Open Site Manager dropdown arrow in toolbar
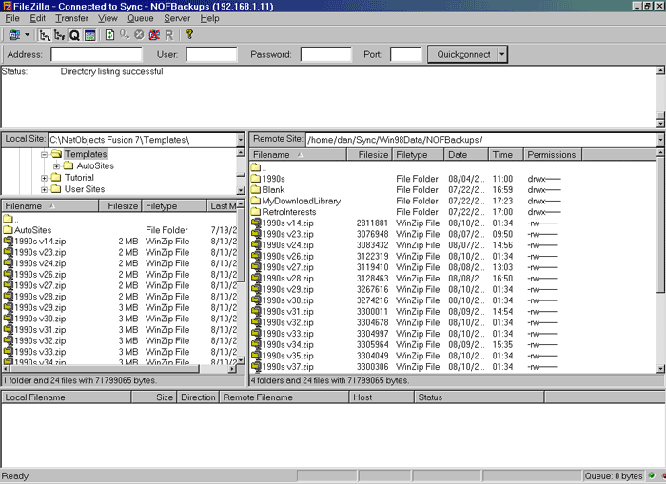This screenshot has height=484, width=666. click(x=28, y=35)
